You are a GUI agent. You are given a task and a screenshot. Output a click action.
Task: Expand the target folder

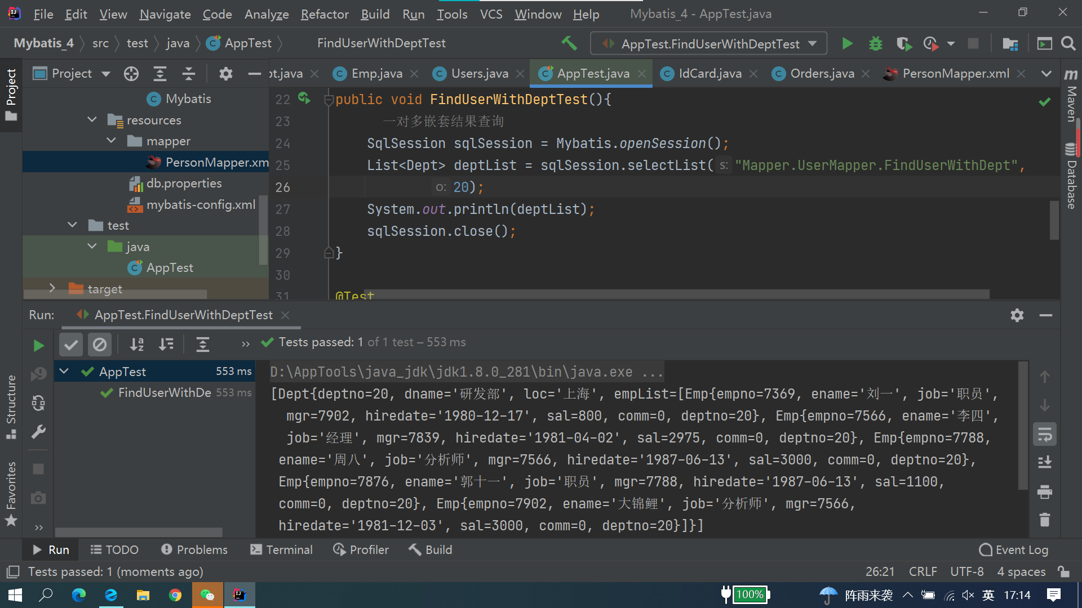pyautogui.click(x=52, y=288)
